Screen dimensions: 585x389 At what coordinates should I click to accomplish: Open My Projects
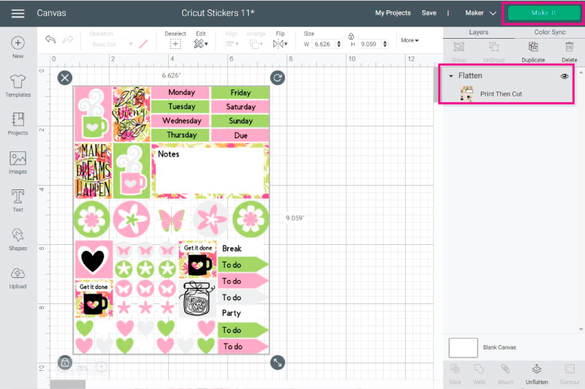tap(393, 13)
